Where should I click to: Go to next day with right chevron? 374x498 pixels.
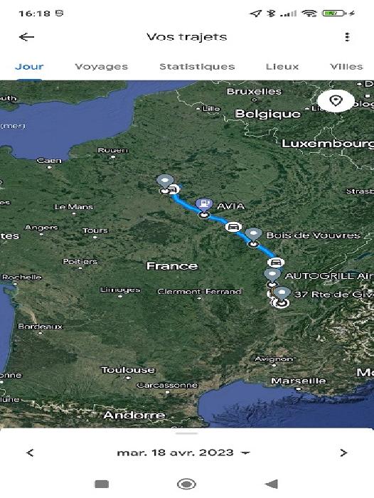[343, 452]
